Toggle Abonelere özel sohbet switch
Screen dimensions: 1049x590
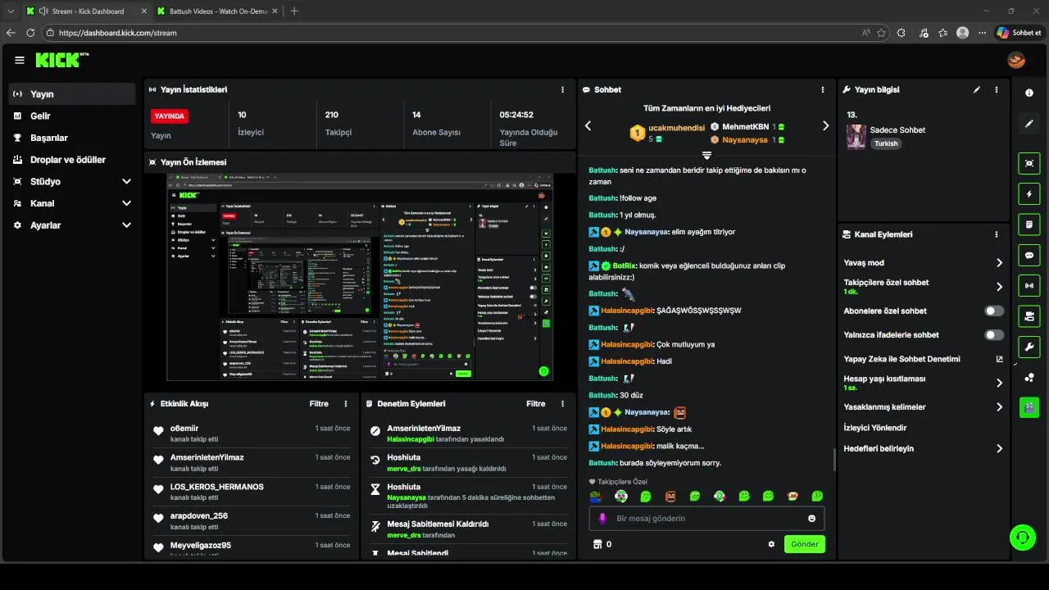click(994, 311)
